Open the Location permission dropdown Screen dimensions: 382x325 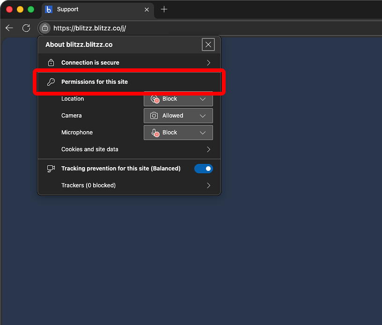pyautogui.click(x=178, y=99)
